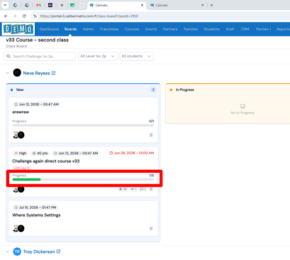Open the Gmail pinned tab
This screenshot has width=290, height=260.
pos(38,5)
